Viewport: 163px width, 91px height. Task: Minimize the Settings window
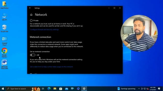click(x=109, y=8)
